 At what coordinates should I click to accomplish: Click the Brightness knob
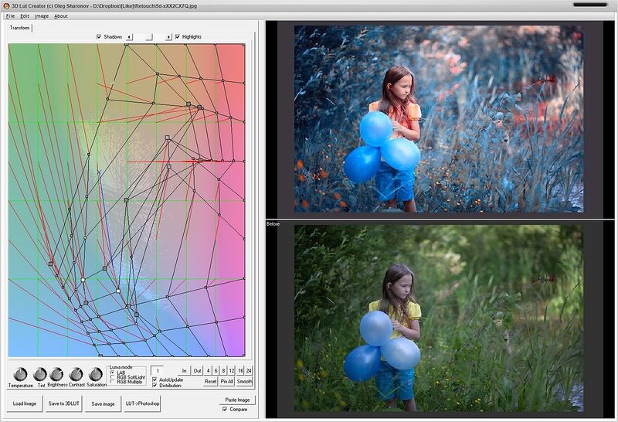pos(56,374)
